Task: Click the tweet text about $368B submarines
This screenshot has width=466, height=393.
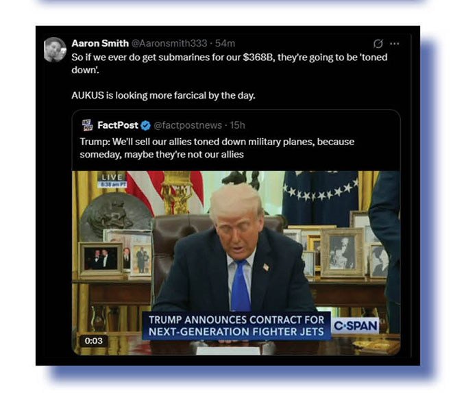Action: click(x=230, y=63)
